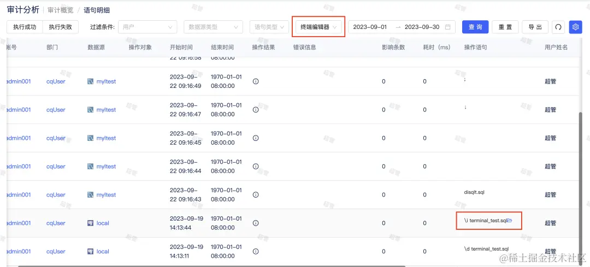Click info icon in the 14:13:44 row

point(256,223)
